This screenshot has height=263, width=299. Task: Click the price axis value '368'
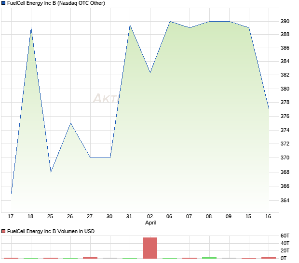[x=285, y=172]
